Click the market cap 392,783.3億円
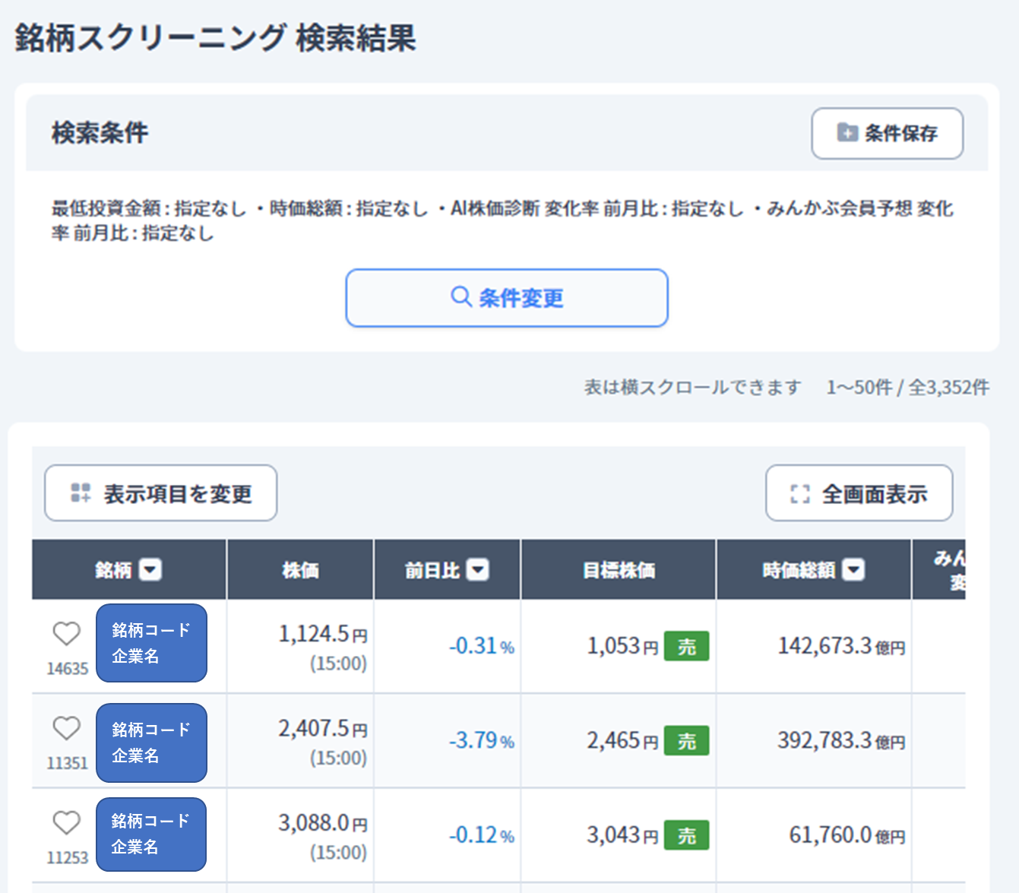This screenshot has height=893, width=1019. 841,740
